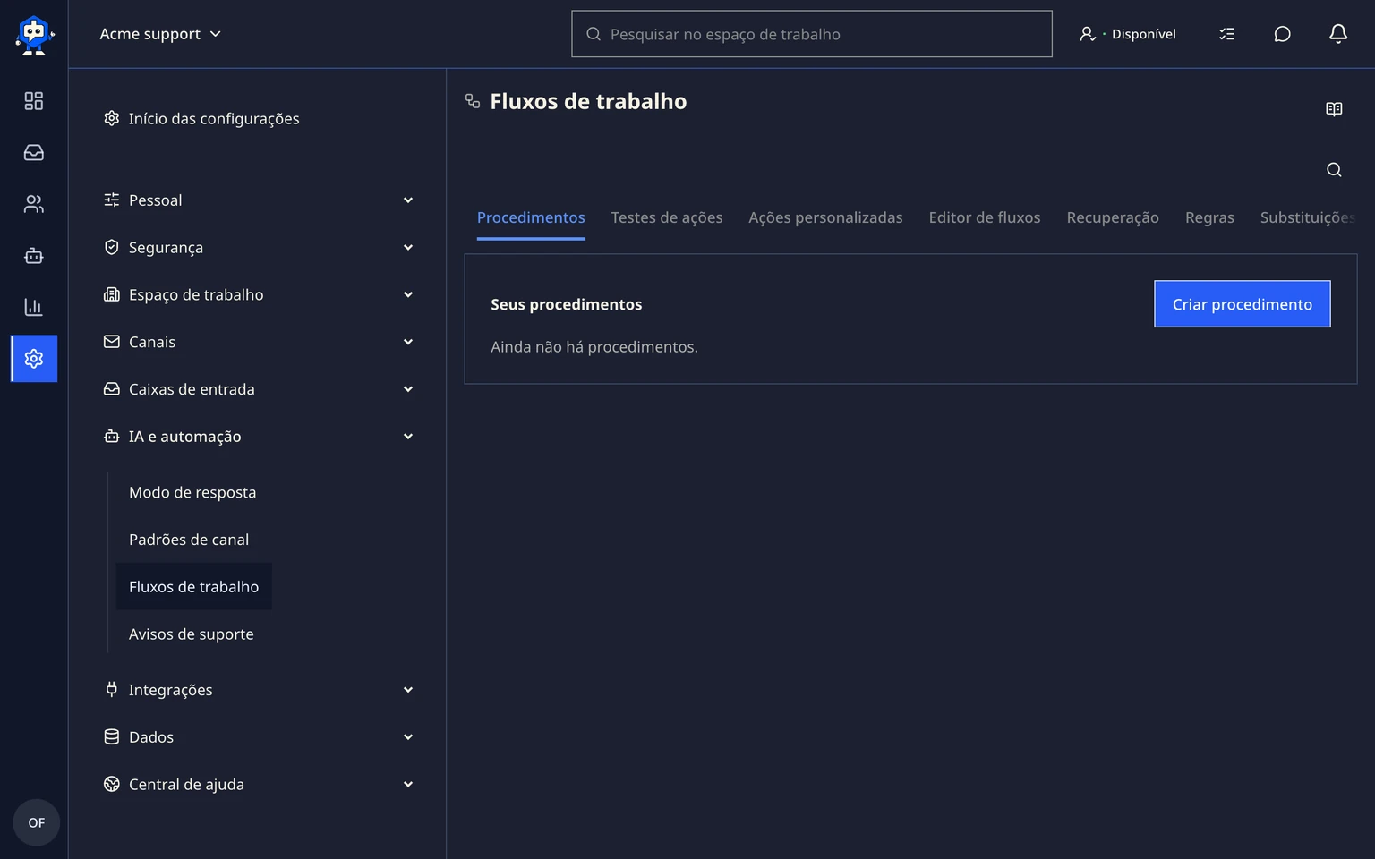Click the Criar procedimento button
The image size is (1375, 859).
pos(1243,304)
